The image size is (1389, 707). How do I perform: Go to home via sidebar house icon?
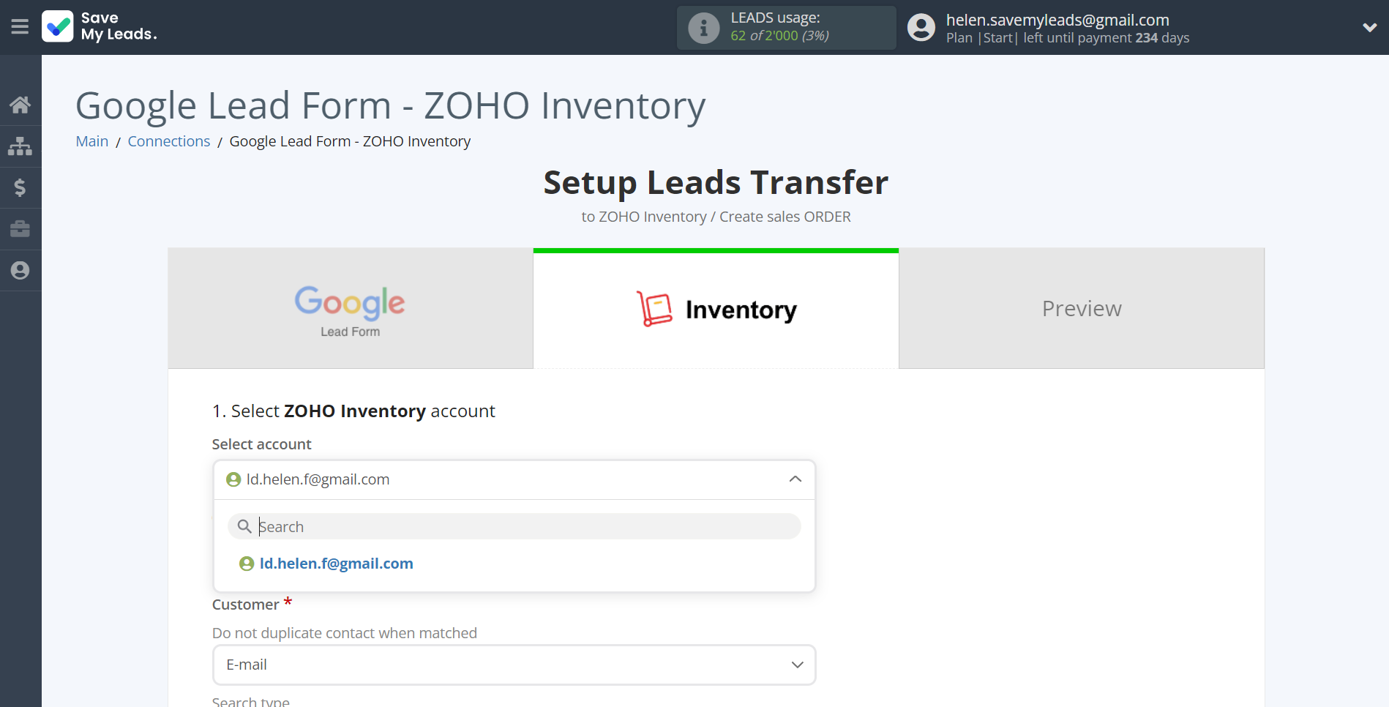pos(20,105)
